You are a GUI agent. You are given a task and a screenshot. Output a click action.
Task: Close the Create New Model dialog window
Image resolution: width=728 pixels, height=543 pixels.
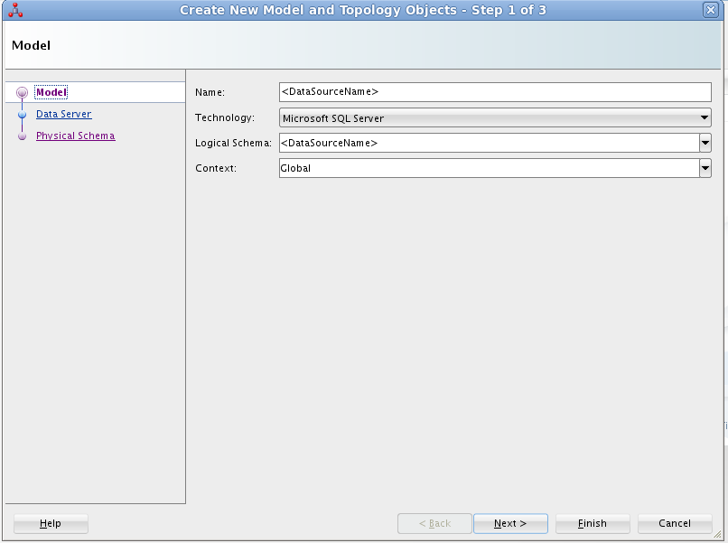point(710,10)
